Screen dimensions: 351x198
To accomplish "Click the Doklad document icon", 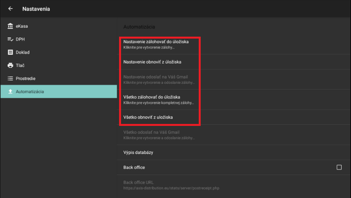I will 10,52.
